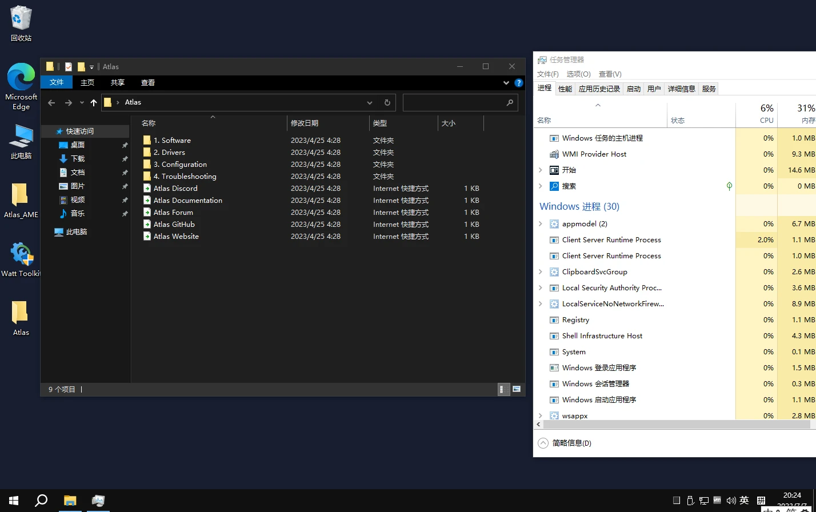Viewport: 816px width, 512px height.
Task: Open the 查看 ribbon tab in Explorer
Action: point(148,83)
